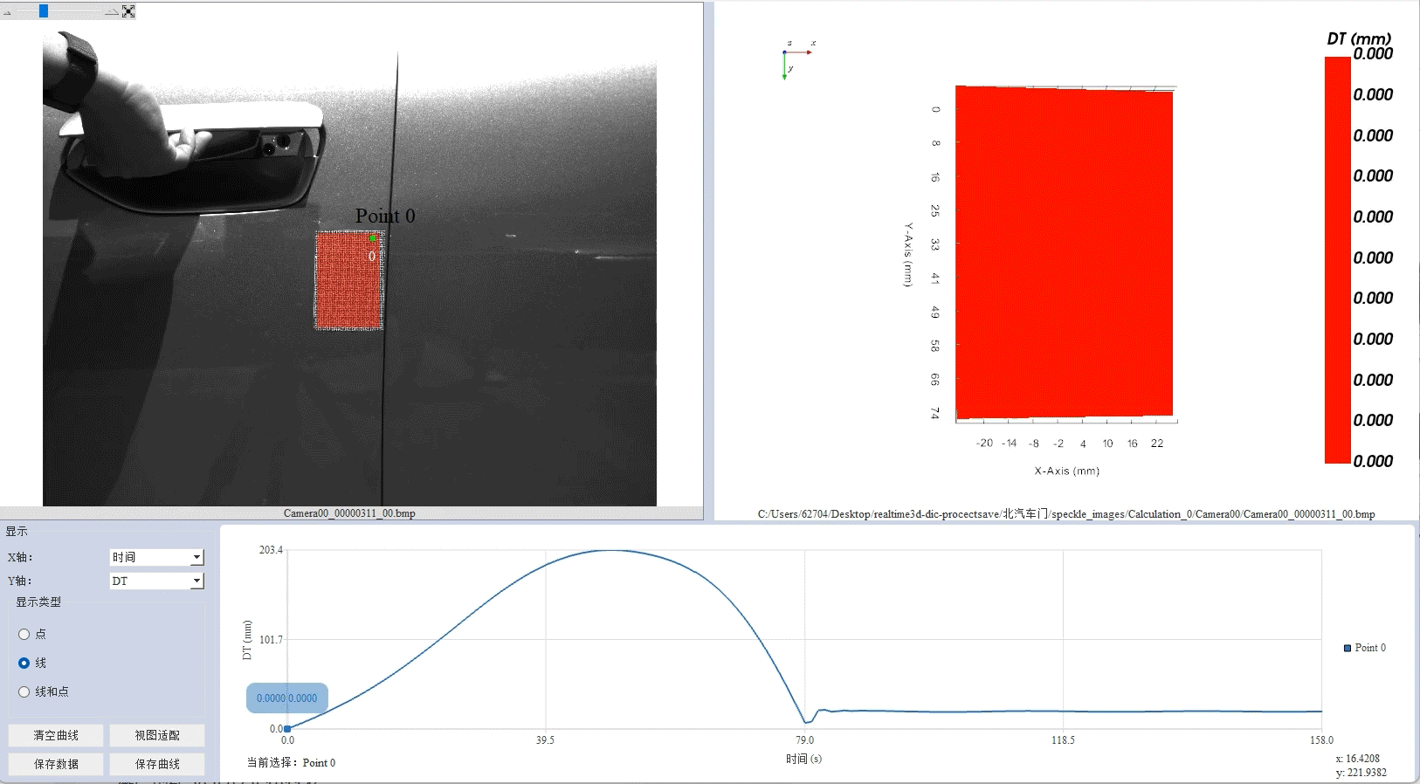
Task: Click the zoom out small mountain icon
Action: [7, 12]
